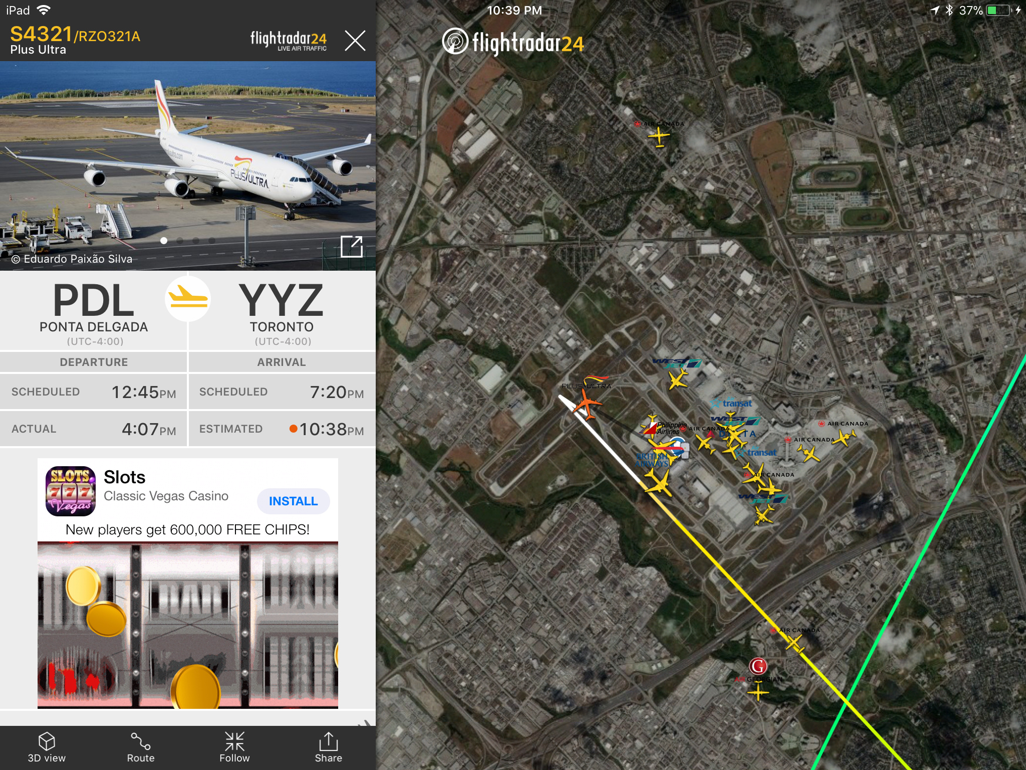Install the Slots casino app
The height and width of the screenshot is (770, 1026).
[x=293, y=501]
